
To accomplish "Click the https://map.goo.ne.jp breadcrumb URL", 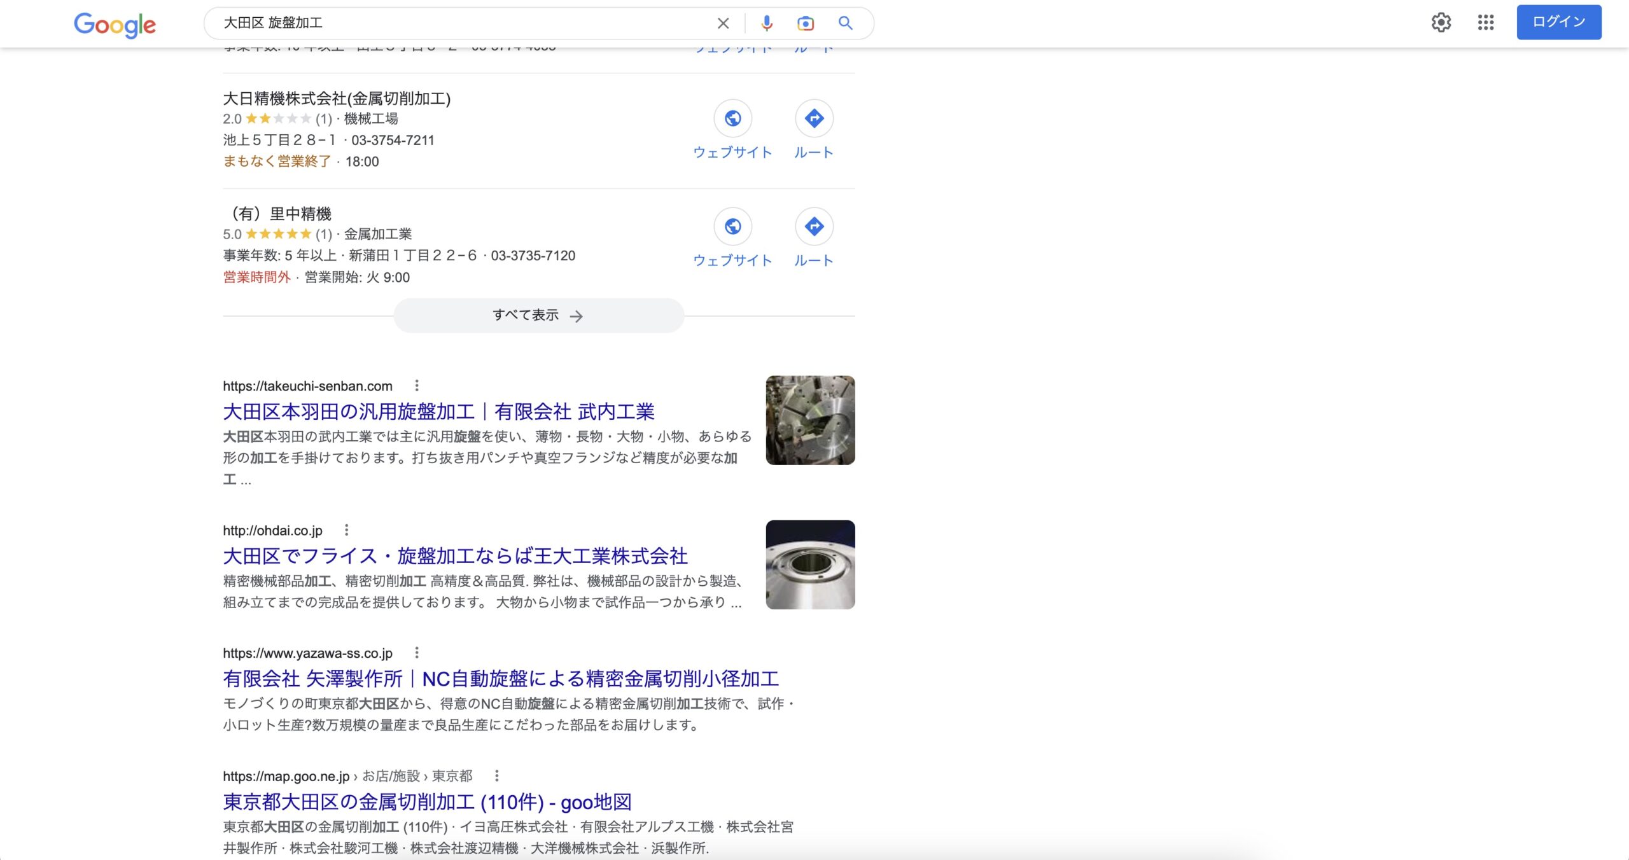I will click(x=347, y=776).
